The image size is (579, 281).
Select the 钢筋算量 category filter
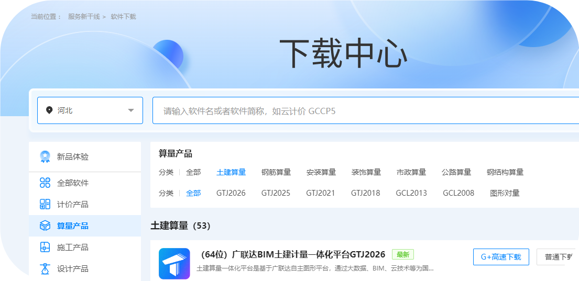tap(276, 172)
